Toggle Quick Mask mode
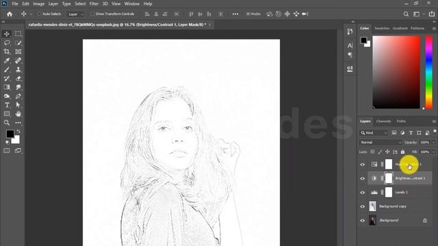 click(7, 150)
